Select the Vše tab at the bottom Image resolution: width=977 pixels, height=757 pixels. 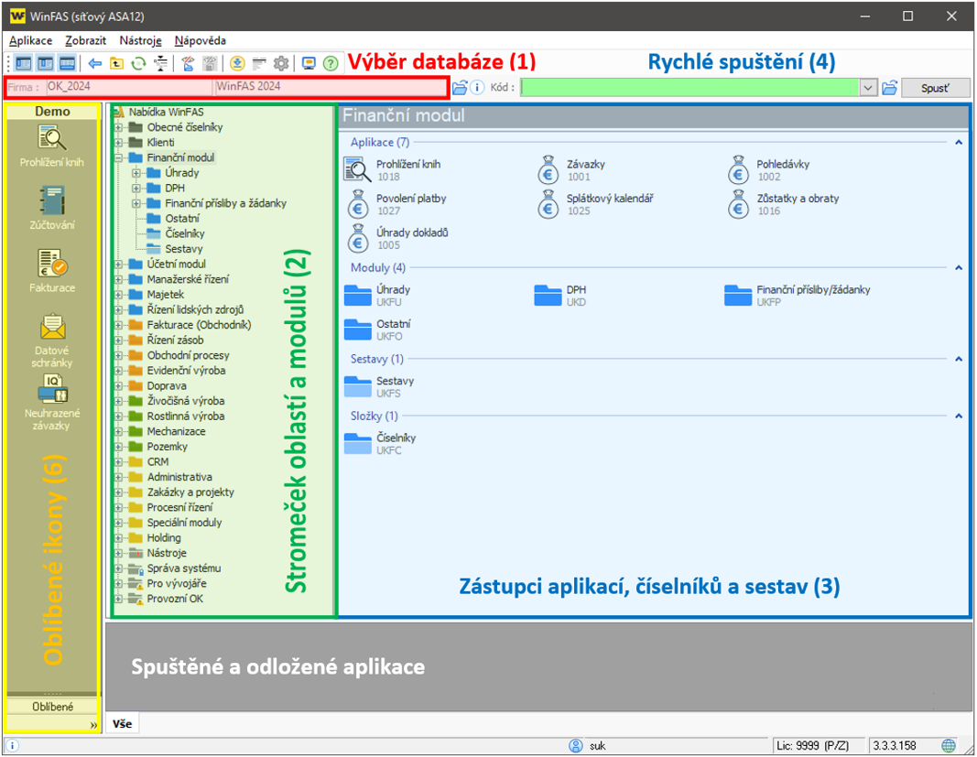click(x=123, y=724)
